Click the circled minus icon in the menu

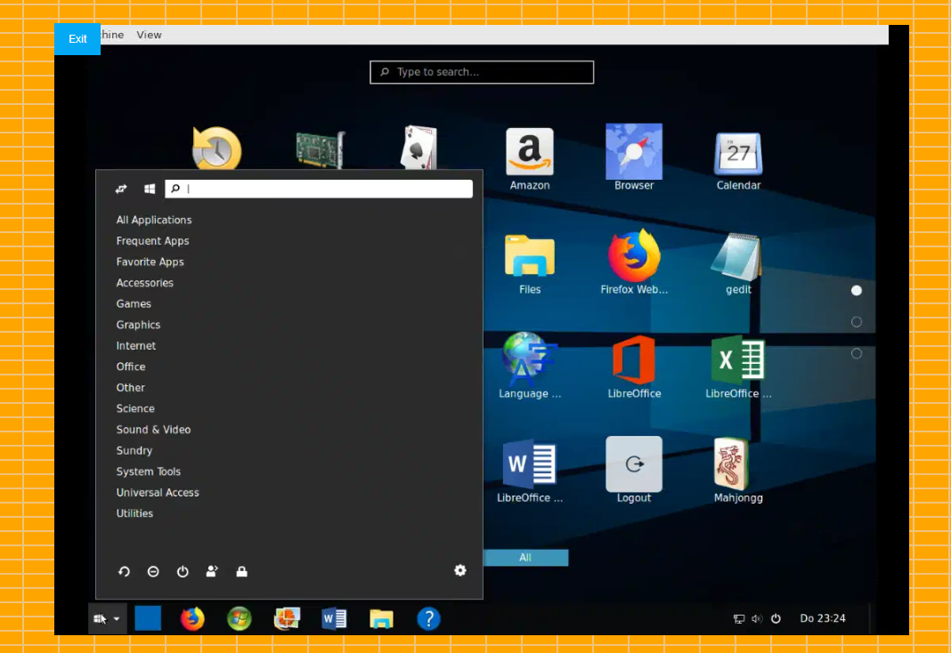153,571
